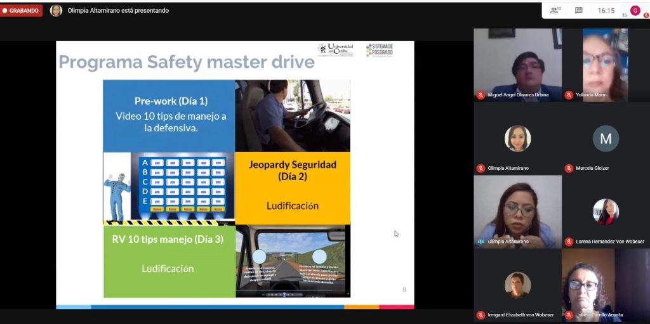Click the GRABANDO recording indicator
This screenshot has height=324, width=650.
tap(21, 10)
